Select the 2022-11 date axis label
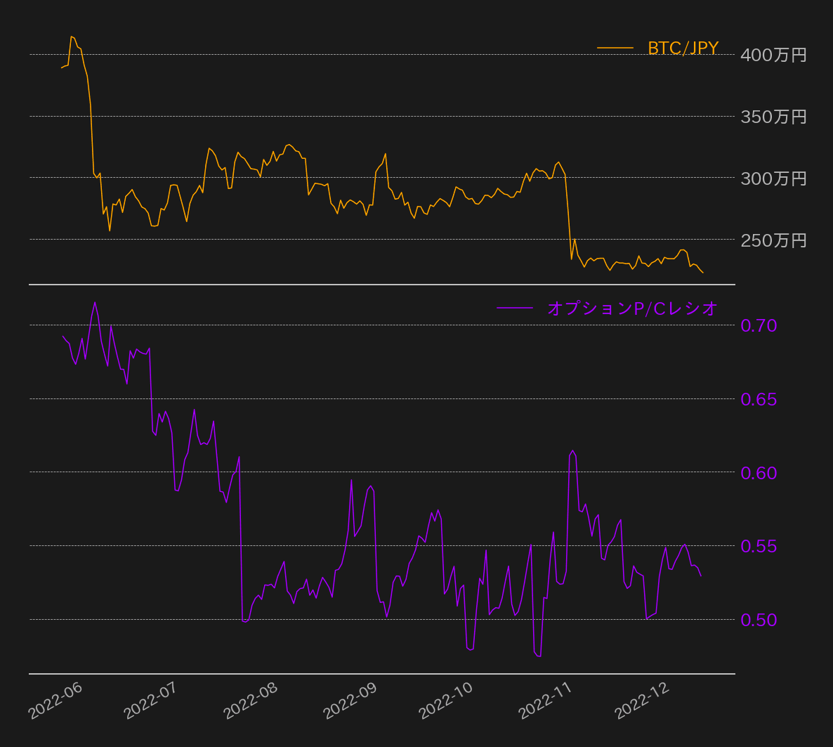This screenshot has height=747, width=833. click(546, 700)
